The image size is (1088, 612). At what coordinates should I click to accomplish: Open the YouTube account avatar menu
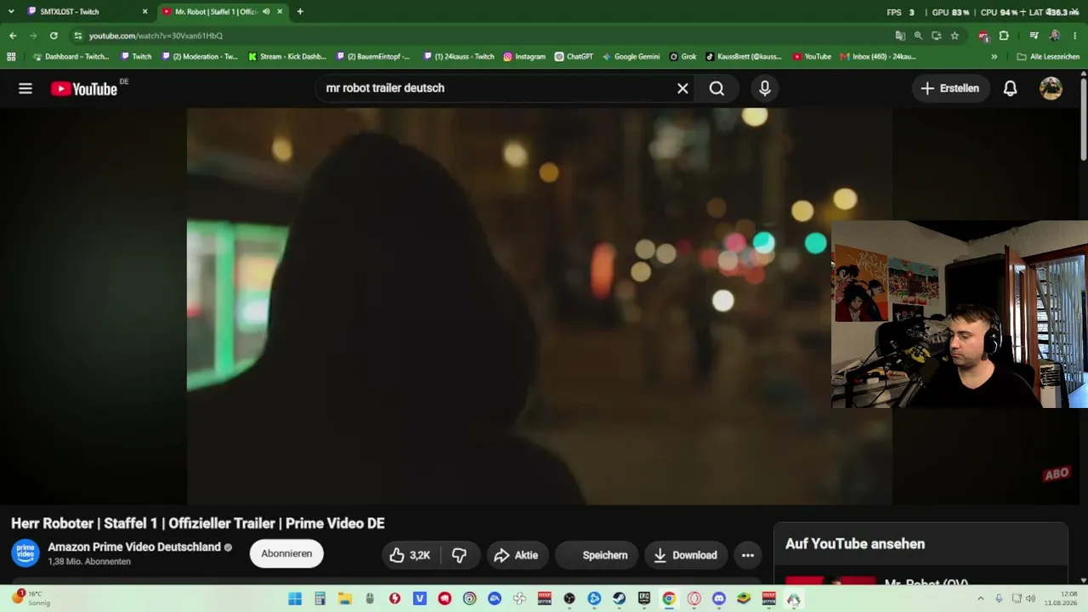1051,88
